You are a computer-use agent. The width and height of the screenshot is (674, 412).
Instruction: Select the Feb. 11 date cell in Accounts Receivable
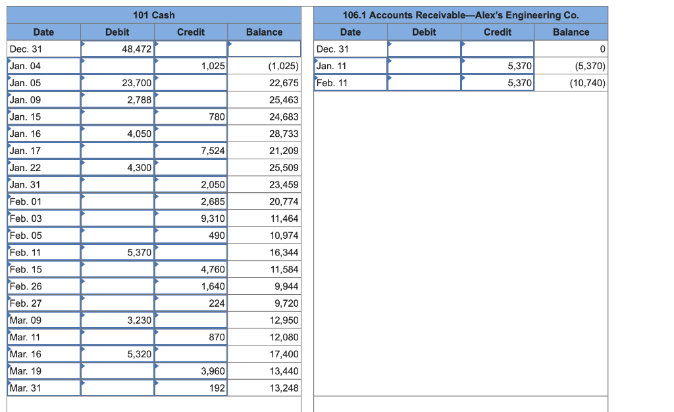point(351,83)
